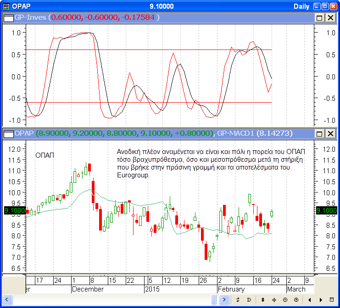
Task: Go to next security with right triangle
Action: pyautogui.click(x=321, y=300)
